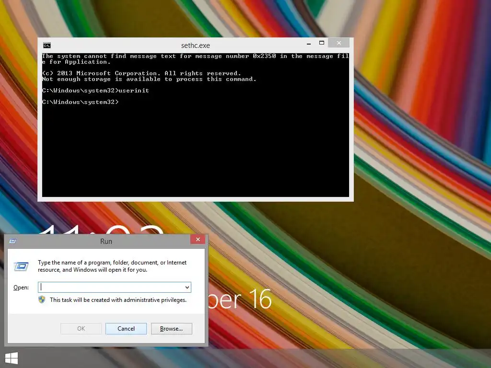
Task: Maximize the sethc.exe window
Action: [x=322, y=43]
